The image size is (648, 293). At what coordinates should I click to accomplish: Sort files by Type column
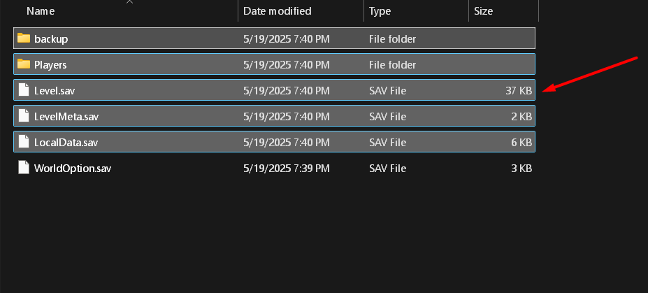click(x=380, y=11)
